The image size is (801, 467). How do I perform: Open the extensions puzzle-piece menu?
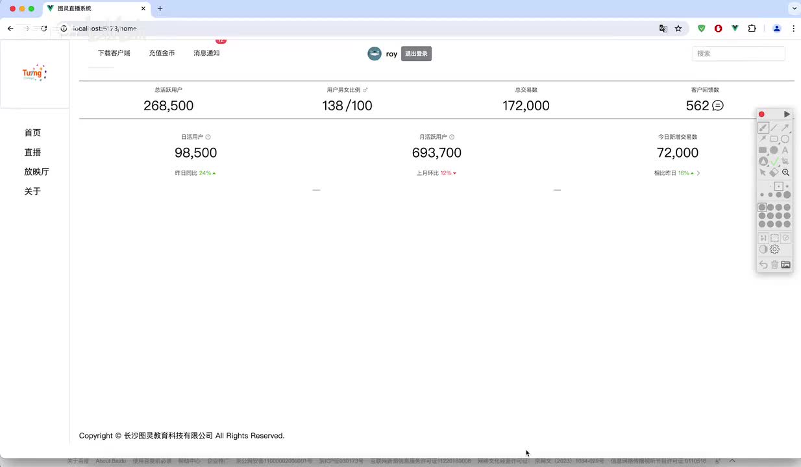click(x=752, y=29)
